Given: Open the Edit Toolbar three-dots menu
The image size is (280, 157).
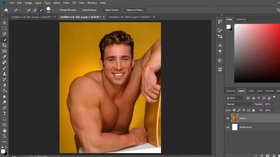Looking at the screenshot, I should (4, 142).
